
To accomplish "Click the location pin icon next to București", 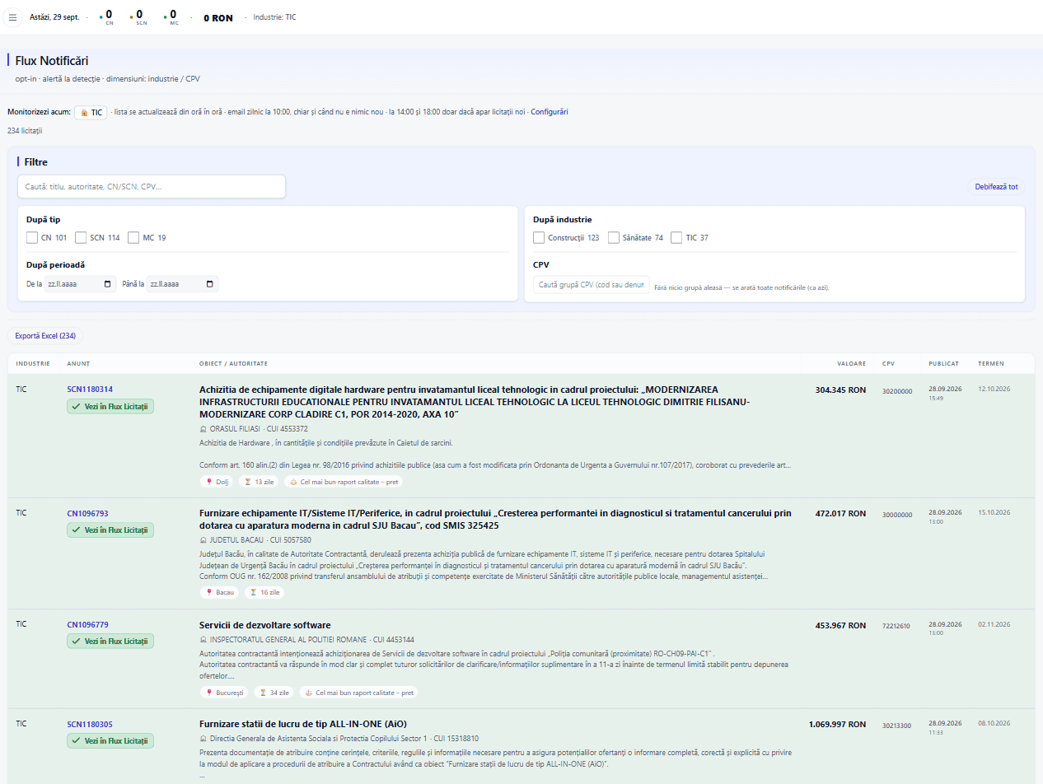I will (209, 693).
